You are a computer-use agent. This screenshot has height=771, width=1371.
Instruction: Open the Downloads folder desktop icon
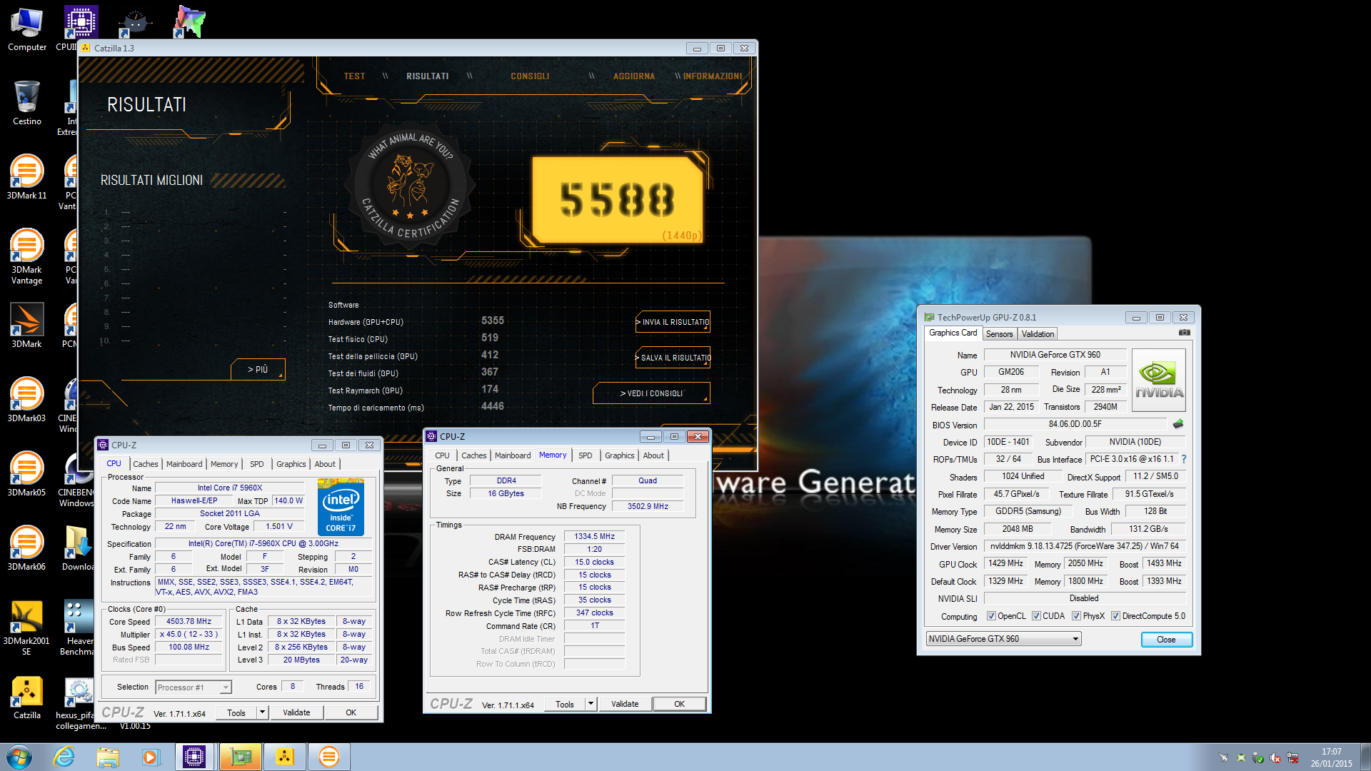click(x=77, y=549)
